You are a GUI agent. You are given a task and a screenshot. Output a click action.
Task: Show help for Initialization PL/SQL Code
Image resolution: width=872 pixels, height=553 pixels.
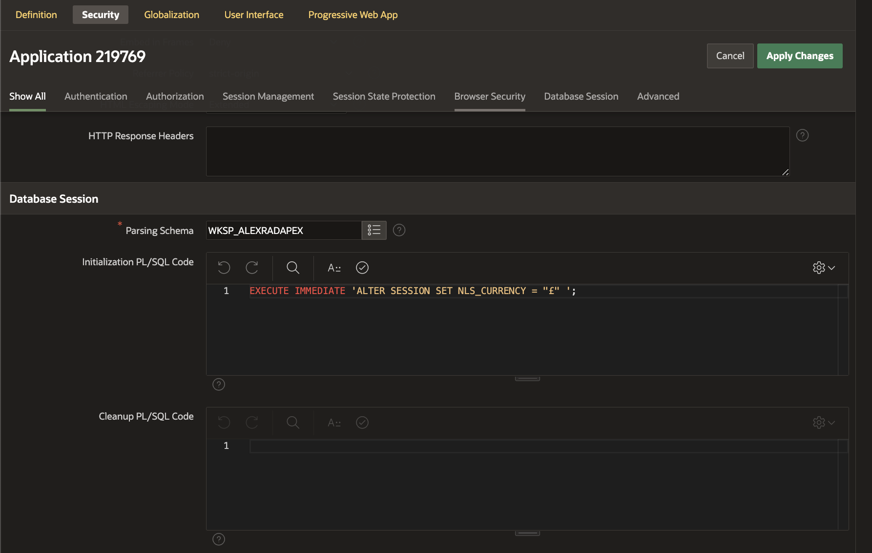tap(219, 384)
